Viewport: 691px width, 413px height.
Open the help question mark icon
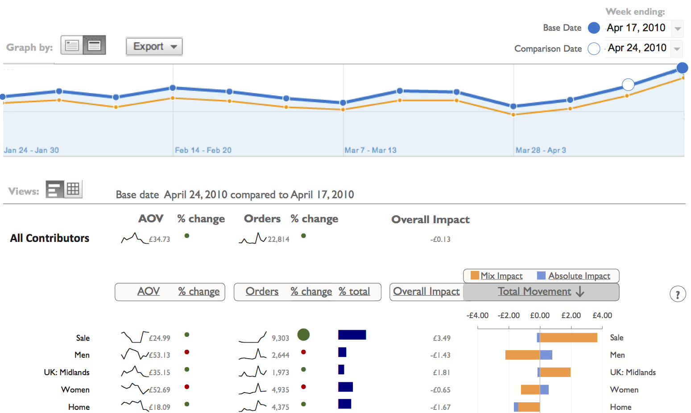pyautogui.click(x=678, y=294)
